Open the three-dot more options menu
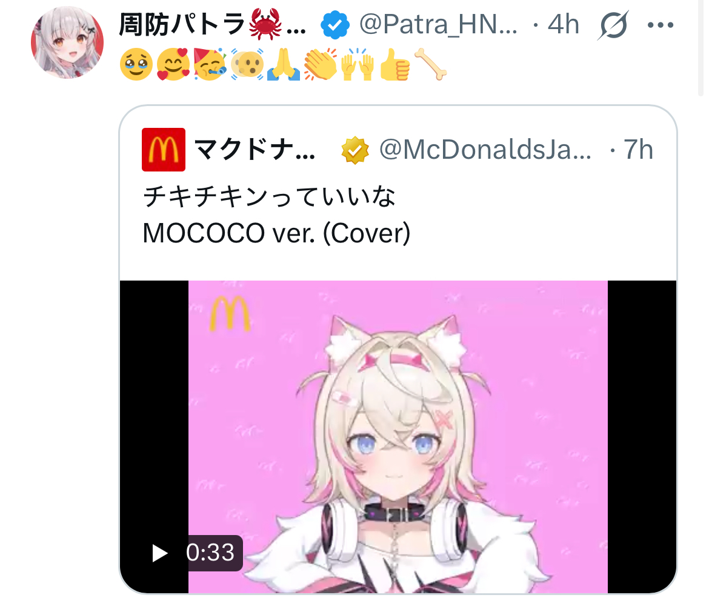This screenshot has height=609, width=709. [x=660, y=25]
